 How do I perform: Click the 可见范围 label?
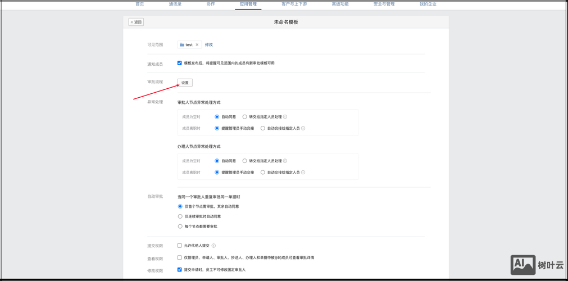point(155,44)
